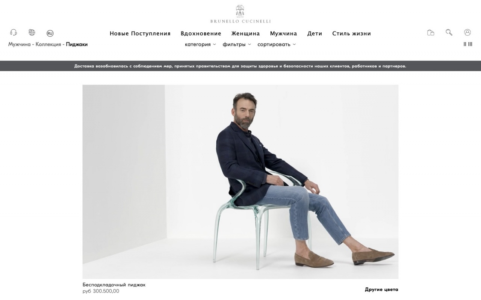Switch to two-column grid view
The image size is (481, 300).
465,44
